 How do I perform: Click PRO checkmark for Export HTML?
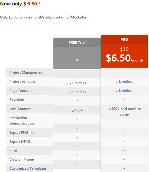tap(124, 141)
